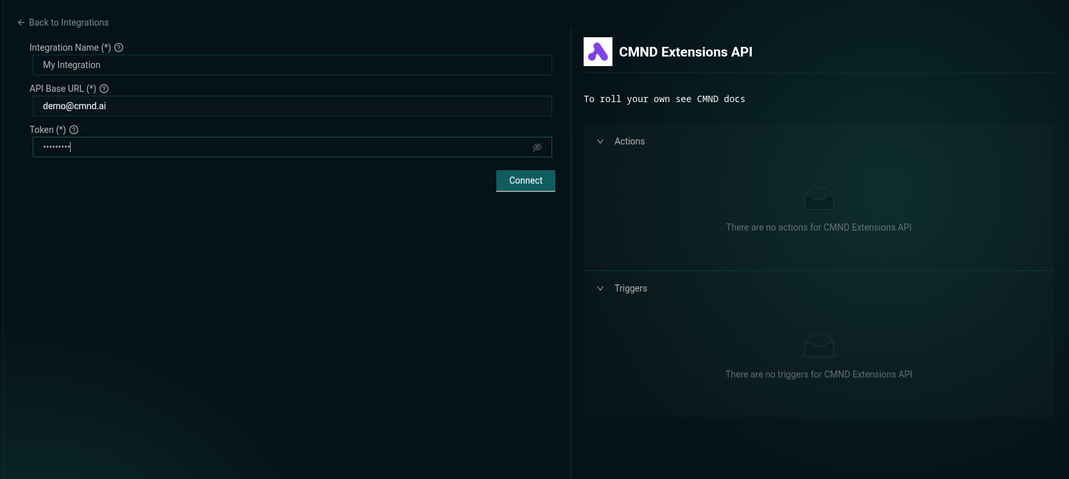The width and height of the screenshot is (1069, 479).
Task: Focus the Integration Name input field
Action: click(x=292, y=65)
